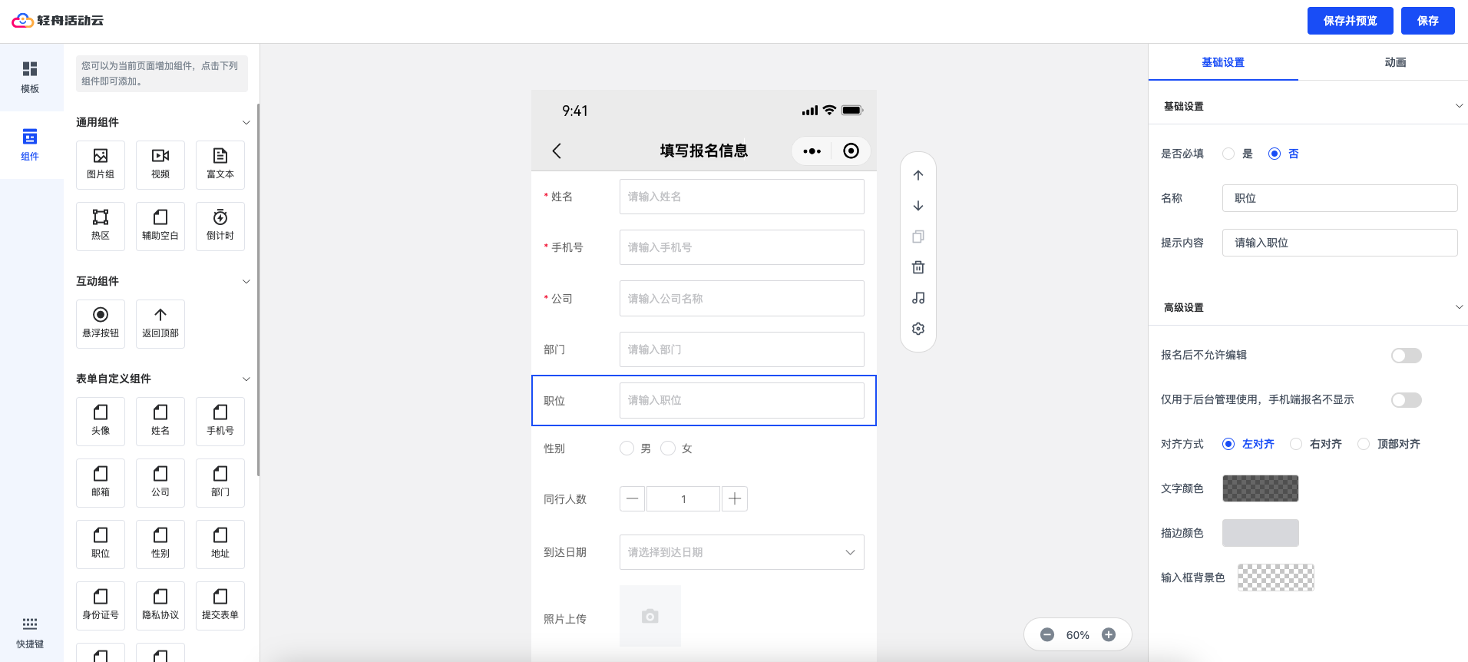Click the 保存并预览 button
Screen dimensions: 1468x662
coord(1350,21)
